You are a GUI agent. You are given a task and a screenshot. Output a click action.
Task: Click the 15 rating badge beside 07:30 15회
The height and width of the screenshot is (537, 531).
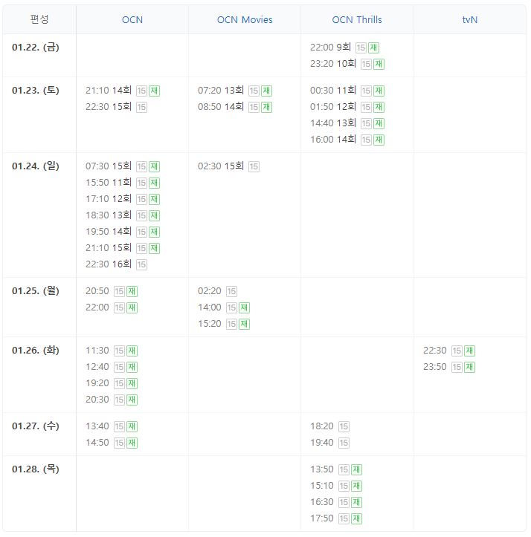pos(141,166)
